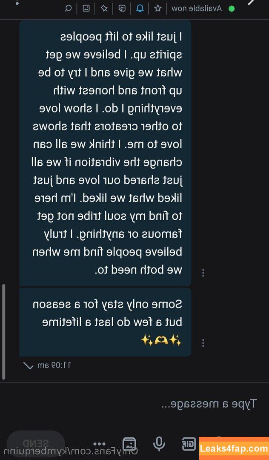Viewport: 269px width, 460px height.
Task: Focus the Type a message field
Action: [x=134, y=404]
